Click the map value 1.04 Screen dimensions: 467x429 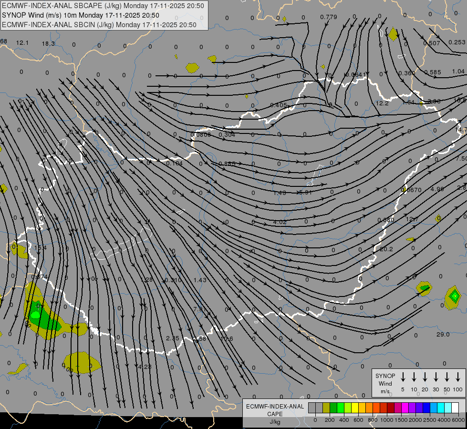coord(458,71)
